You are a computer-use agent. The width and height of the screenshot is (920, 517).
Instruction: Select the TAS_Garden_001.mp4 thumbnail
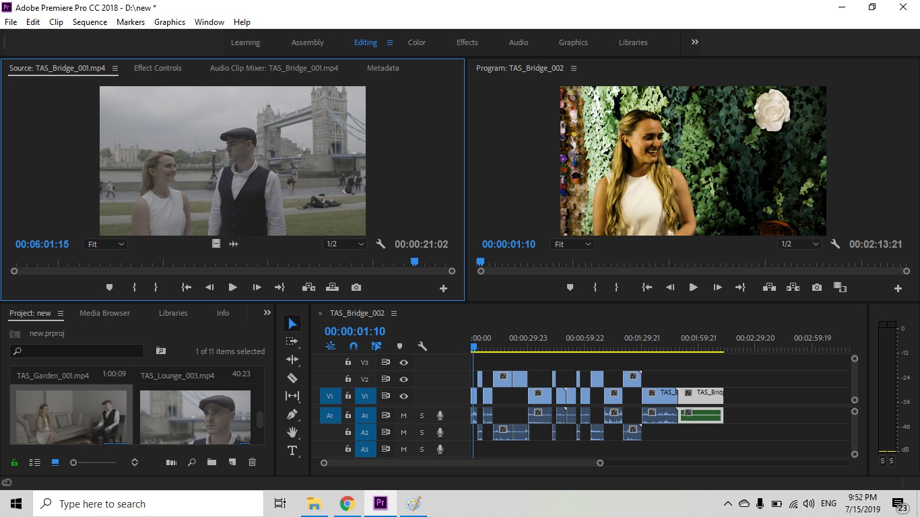pos(71,417)
